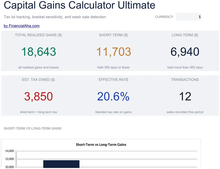Click the SHORT-TERM ($) heading
Viewport: 220px width, 169px height.
113,35
